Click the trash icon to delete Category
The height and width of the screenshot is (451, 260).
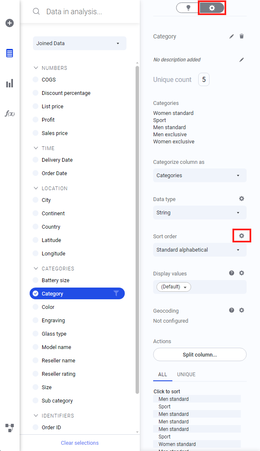click(242, 36)
